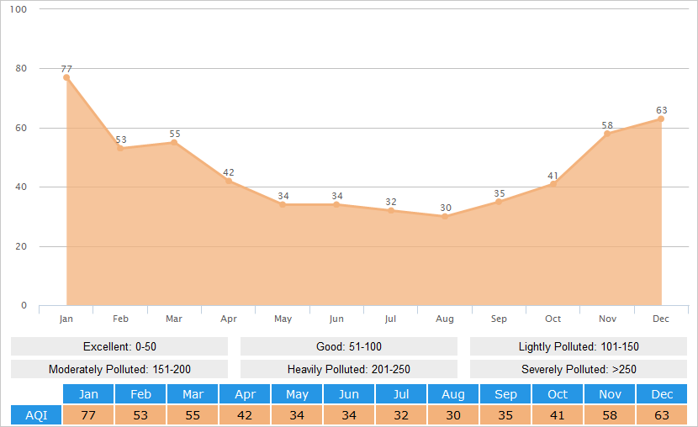Select the 'Excellent: 0-50' legend box

coord(119,346)
